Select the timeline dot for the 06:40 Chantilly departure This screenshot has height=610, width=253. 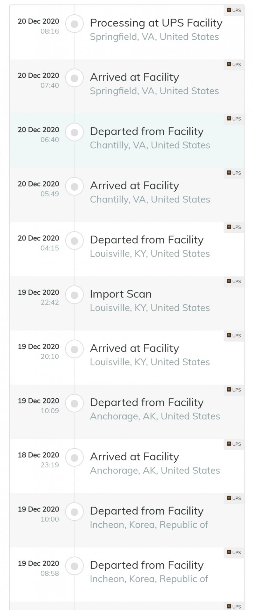(75, 133)
